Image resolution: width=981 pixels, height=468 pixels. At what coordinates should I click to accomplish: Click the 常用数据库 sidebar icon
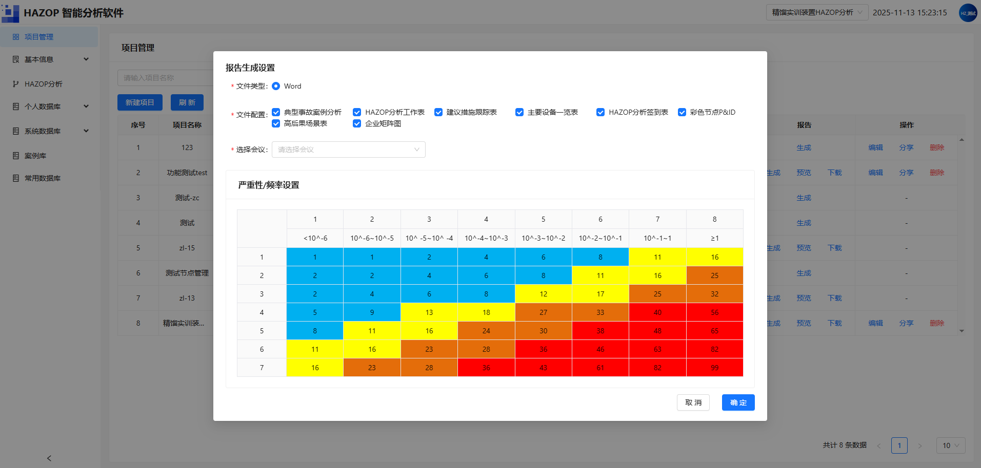pos(16,178)
